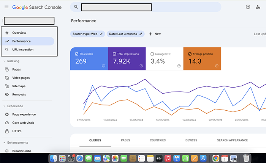Click the Total clicks help icon
This screenshot has height=163, width=266.
click(103, 66)
